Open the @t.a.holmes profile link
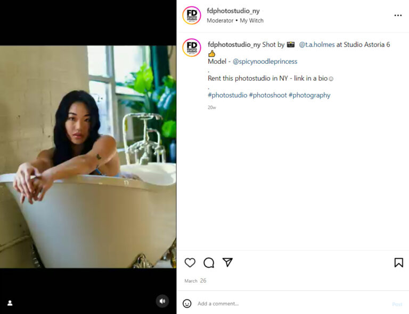The width and height of the screenshot is (409, 314). [317, 45]
